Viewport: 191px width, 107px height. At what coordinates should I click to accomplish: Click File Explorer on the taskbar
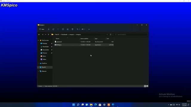click(91, 105)
